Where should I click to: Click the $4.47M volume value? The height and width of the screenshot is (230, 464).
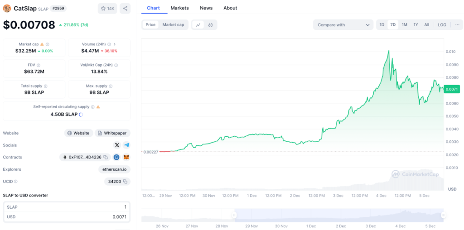click(90, 51)
